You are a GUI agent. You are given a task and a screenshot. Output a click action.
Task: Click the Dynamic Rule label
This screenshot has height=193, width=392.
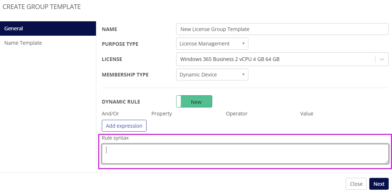click(x=121, y=102)
